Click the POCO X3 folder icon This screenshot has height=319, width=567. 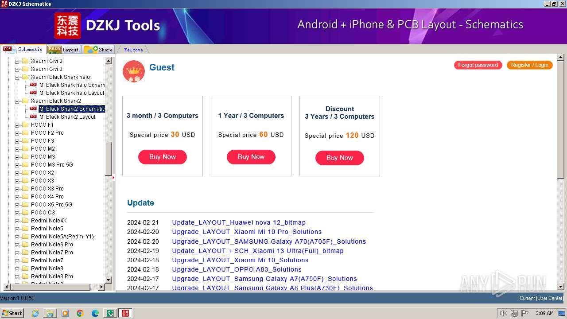[25, 180]
